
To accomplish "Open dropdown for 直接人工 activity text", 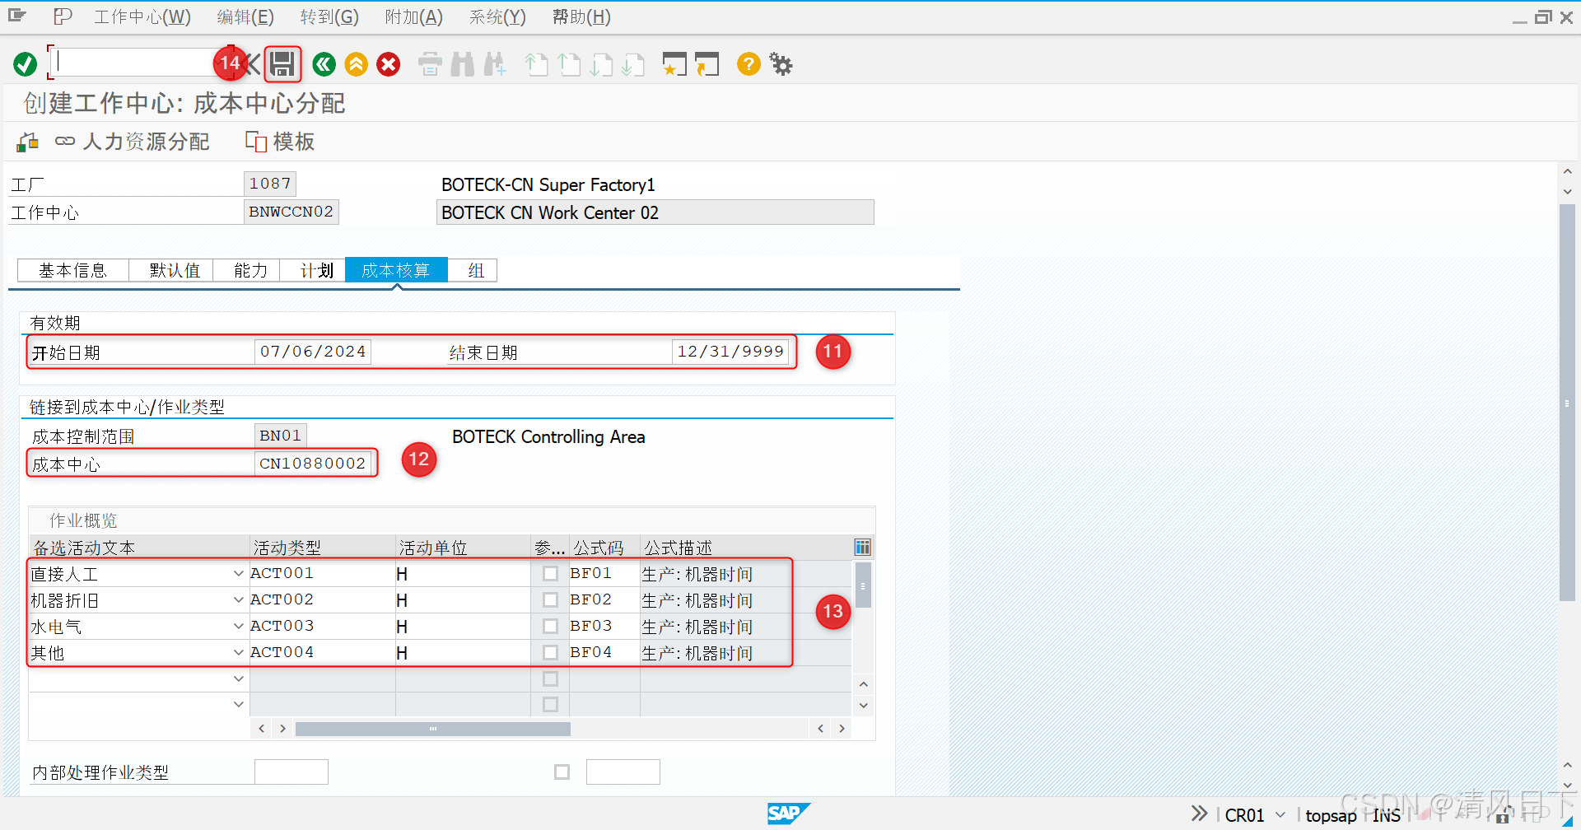I will tap(238, 574).
